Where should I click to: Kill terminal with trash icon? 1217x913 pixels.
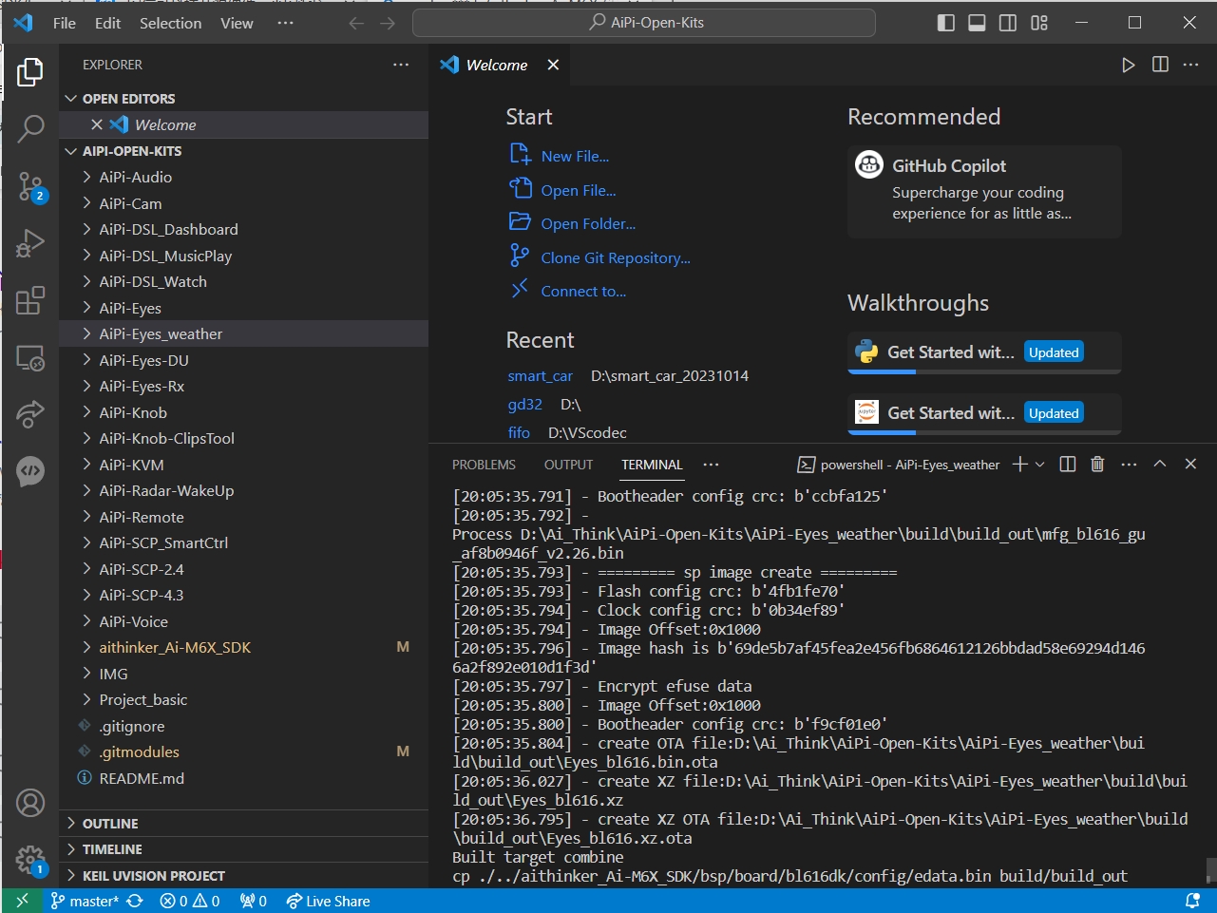pyautogui.click(x=1097, y=464)
